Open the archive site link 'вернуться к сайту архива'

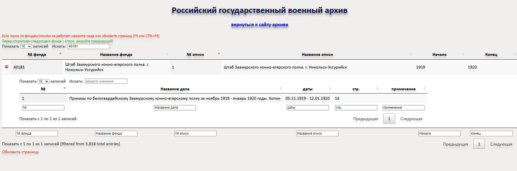[x=259, y=25]
